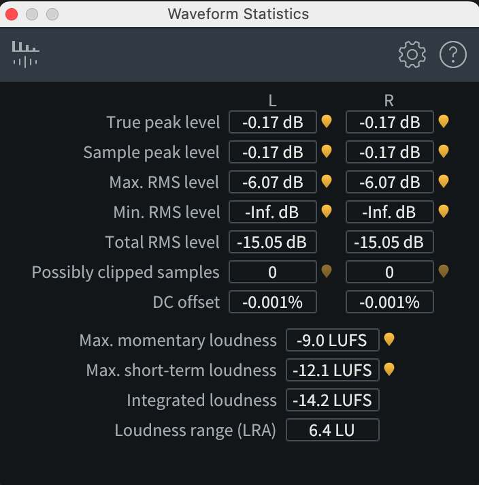
Task: Click right Max. RMS level marker pin
Action: (444, 181)
